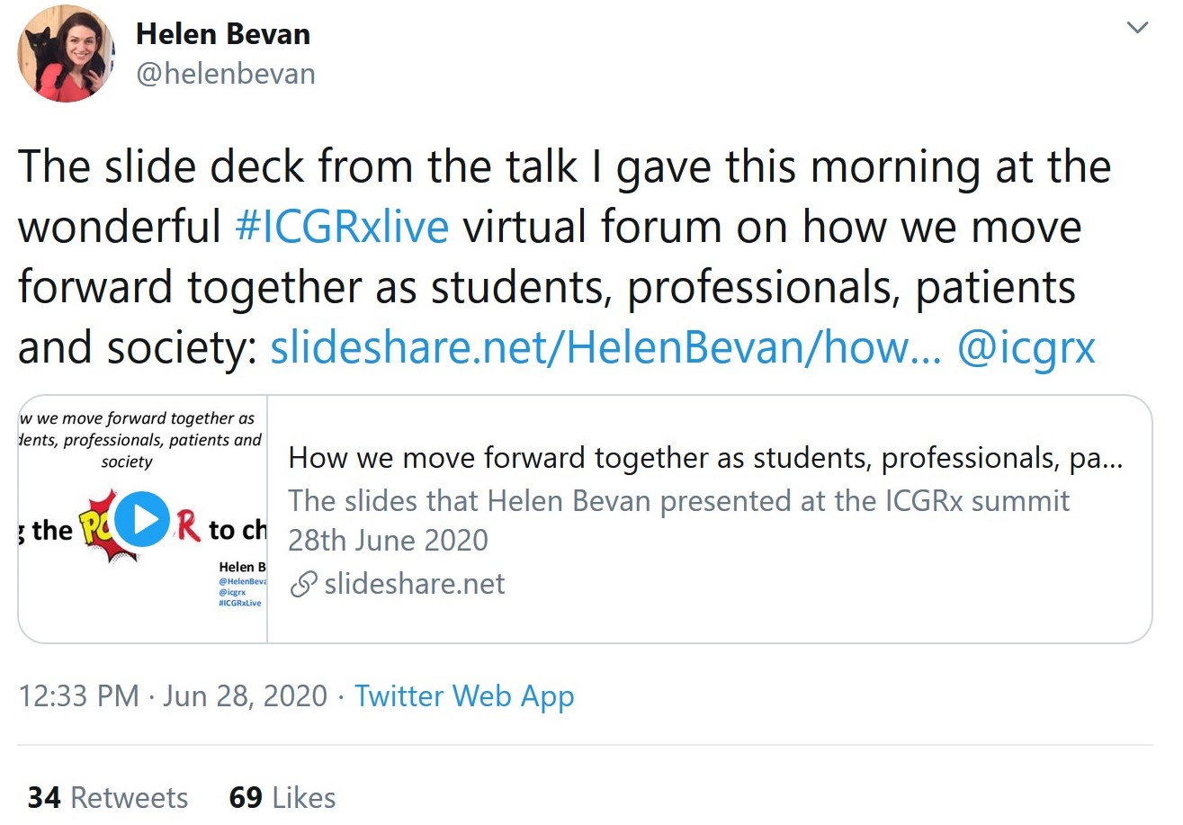
Task: View the 34 Retweets list
Action: click(107, 798)
